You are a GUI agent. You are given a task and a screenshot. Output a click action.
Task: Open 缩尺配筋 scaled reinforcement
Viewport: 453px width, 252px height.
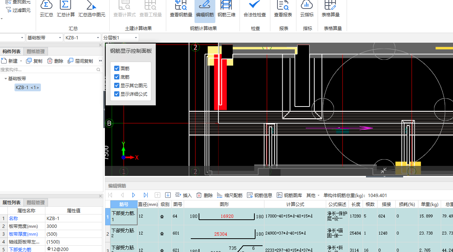pos(229,195)
